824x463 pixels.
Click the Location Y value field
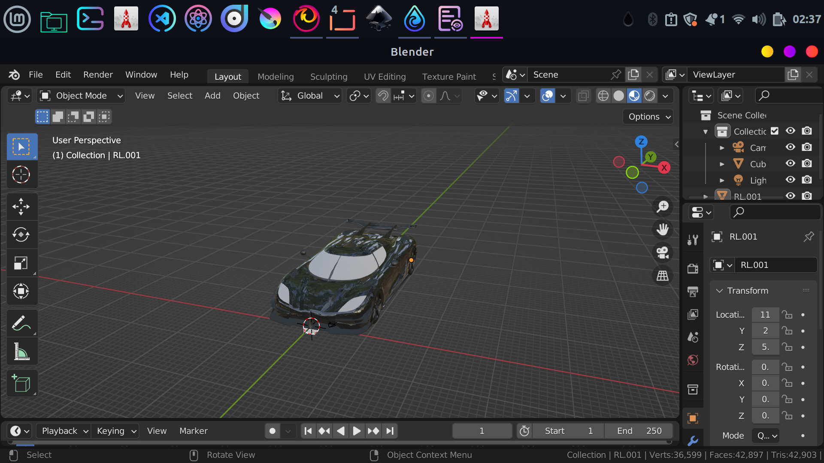pyautogui.click(x=765, y=331)
